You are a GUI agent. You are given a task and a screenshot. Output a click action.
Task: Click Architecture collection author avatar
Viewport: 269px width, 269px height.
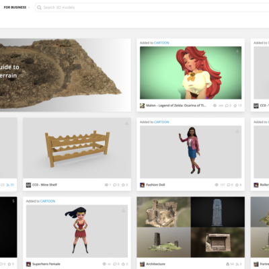pos(142,264)
